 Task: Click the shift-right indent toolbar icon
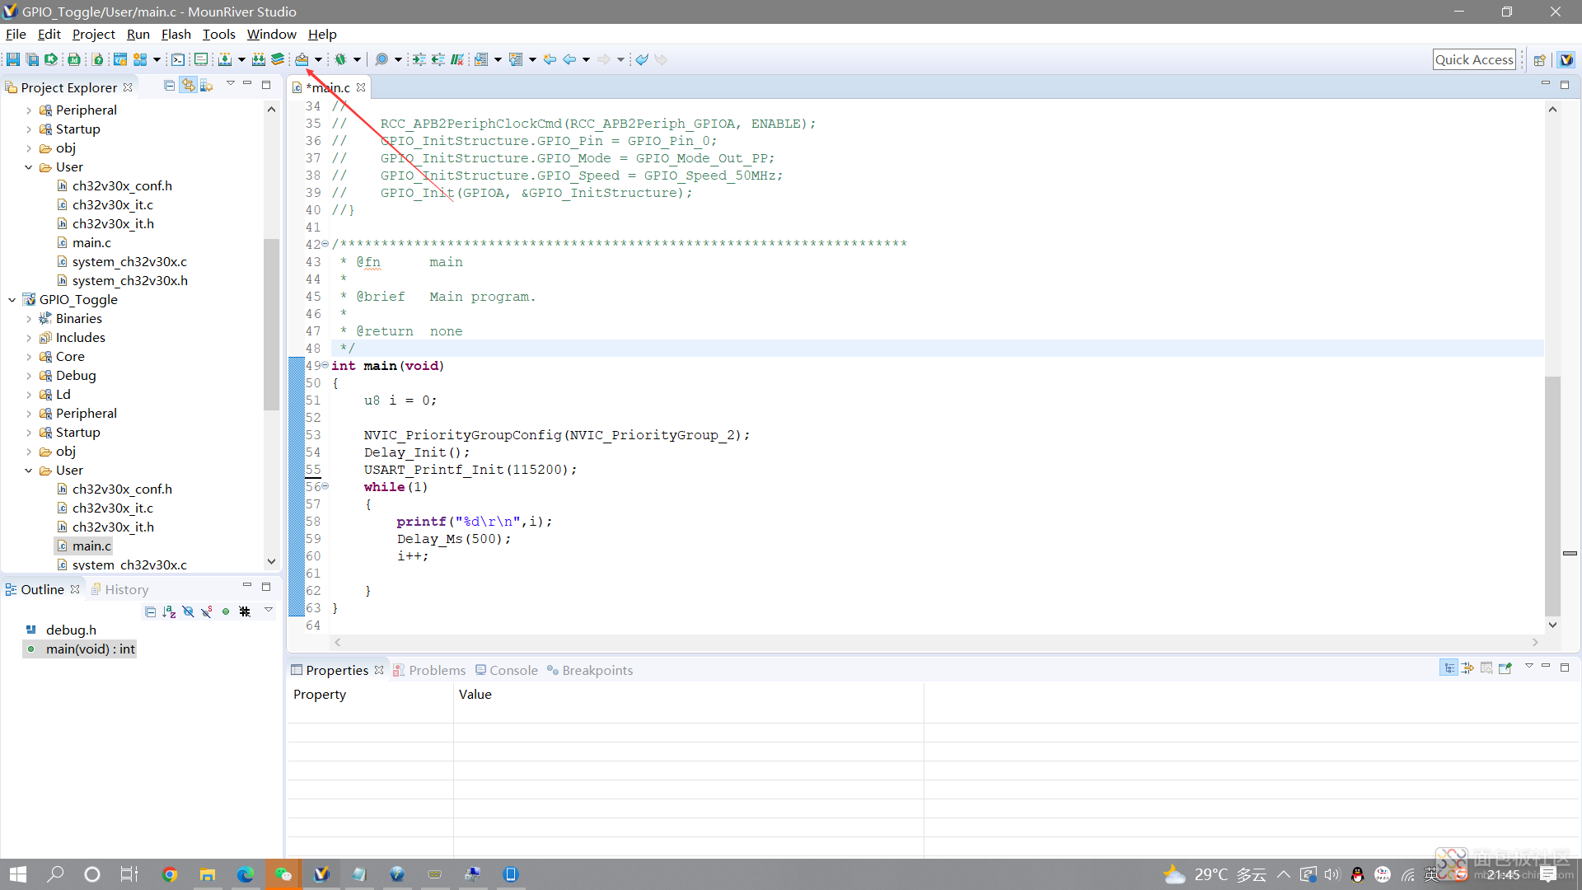coord(419,59)
